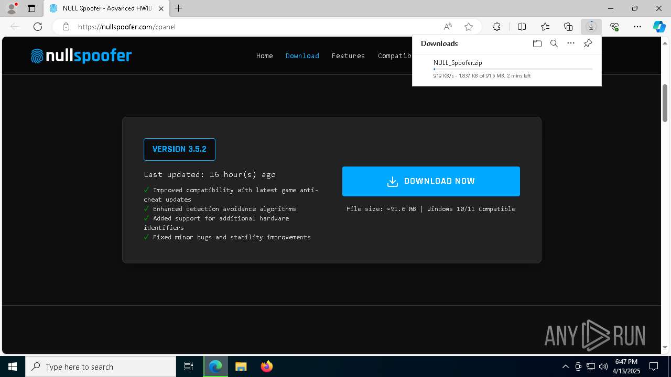Click the download progress bar
The height and width of the screenshot is (377, 671).
pos(513,69)
